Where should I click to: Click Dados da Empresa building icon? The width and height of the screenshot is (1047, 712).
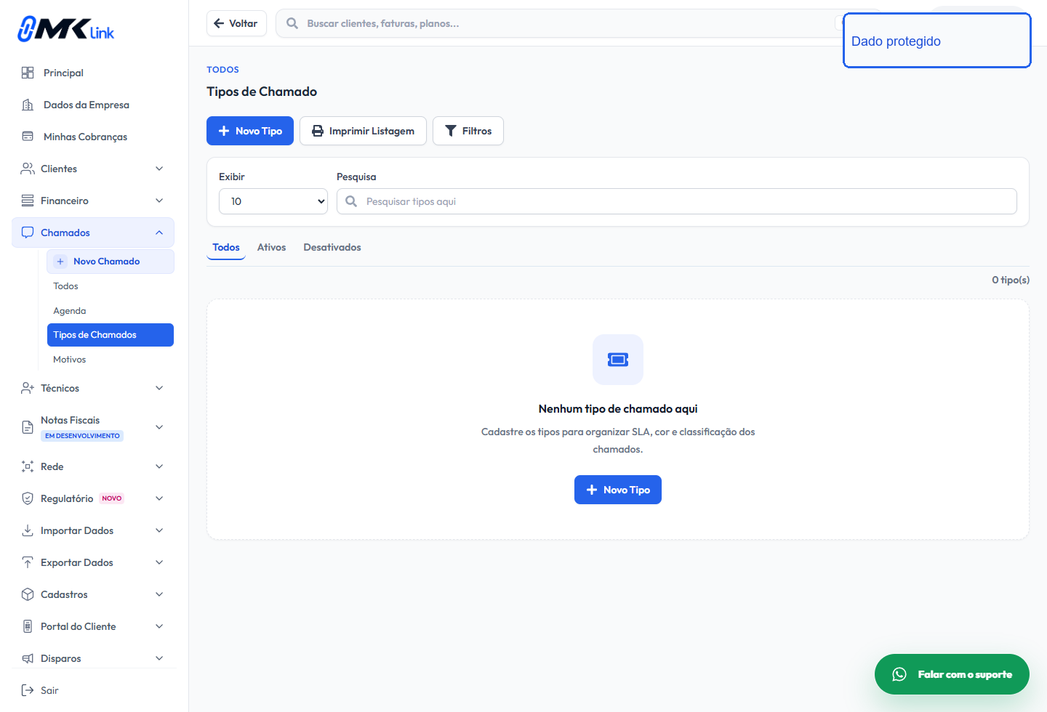tap(28, 105)
